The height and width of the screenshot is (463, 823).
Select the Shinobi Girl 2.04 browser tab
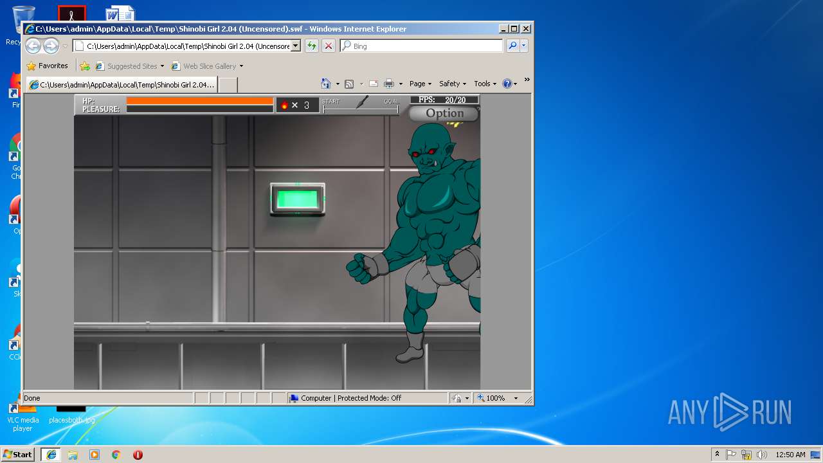(x=122, y=84)
